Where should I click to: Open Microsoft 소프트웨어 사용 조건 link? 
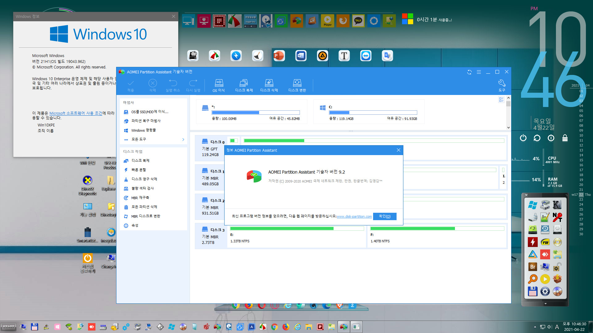pos(76,113)
